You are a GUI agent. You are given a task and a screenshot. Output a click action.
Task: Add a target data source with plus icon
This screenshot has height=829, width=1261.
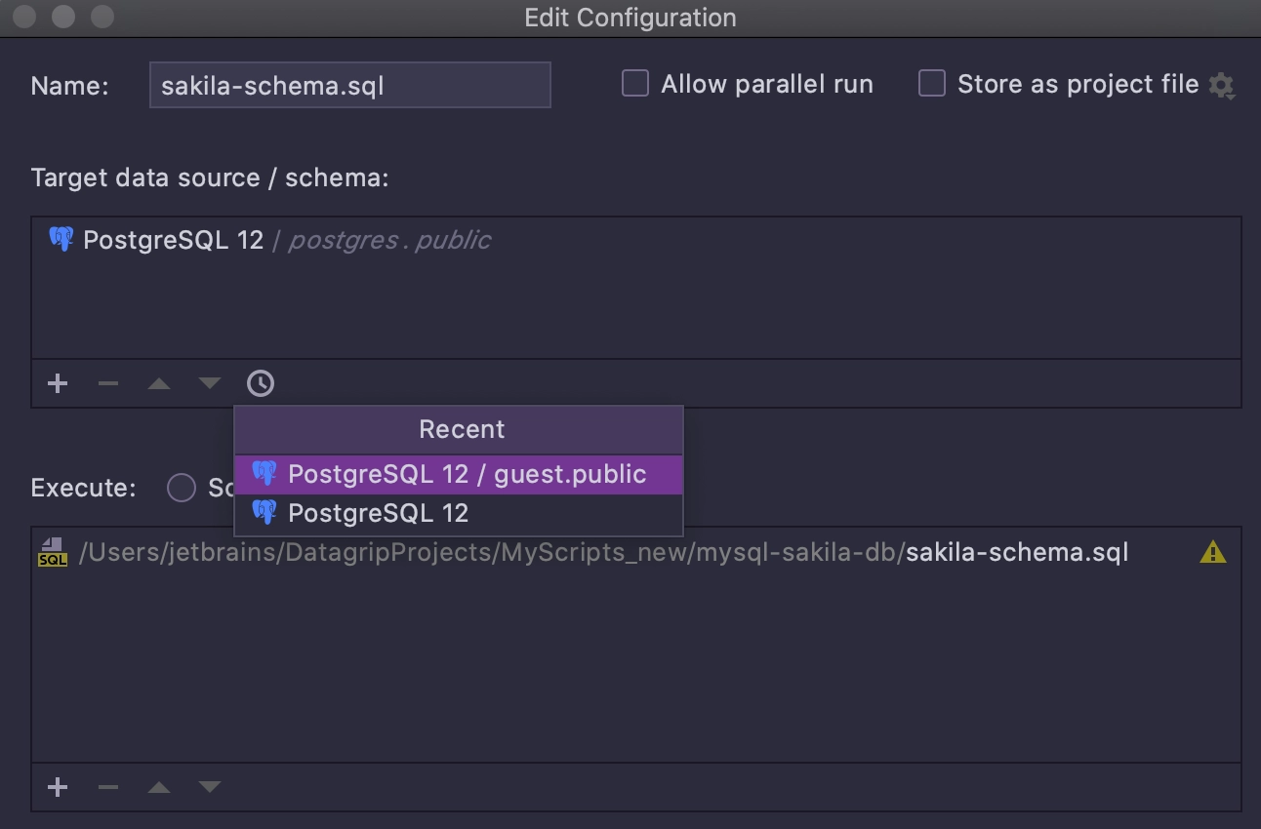click(x=58, y=383)
